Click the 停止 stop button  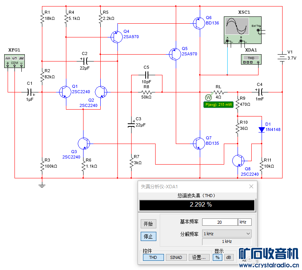148,236
